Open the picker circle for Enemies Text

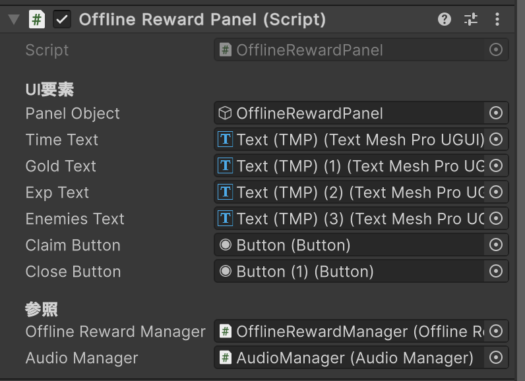tap(496, 219)
